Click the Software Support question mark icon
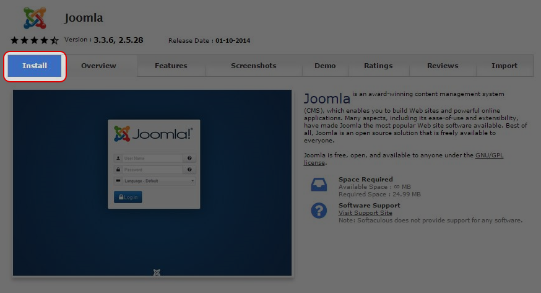 click(319, 211)
